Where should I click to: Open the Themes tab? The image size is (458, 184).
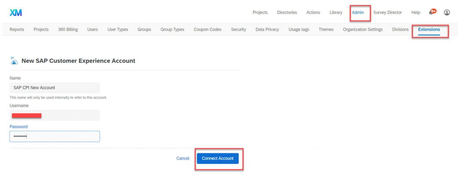pyautogui.click(x=326, y=29)
